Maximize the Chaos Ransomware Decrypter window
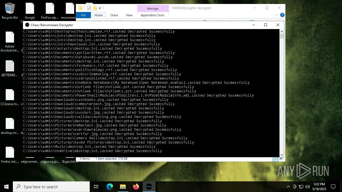 (266, 25)
